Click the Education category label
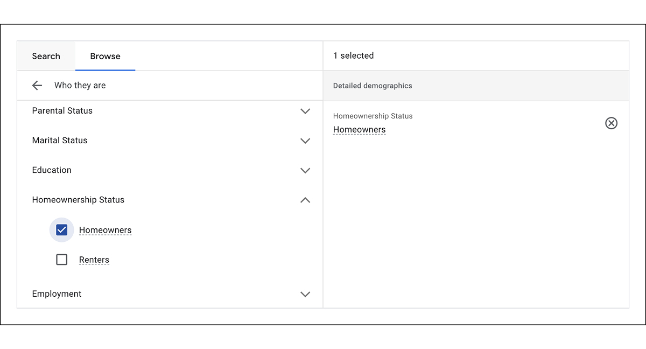Screen dimensions: 646x349 (52, 170)
